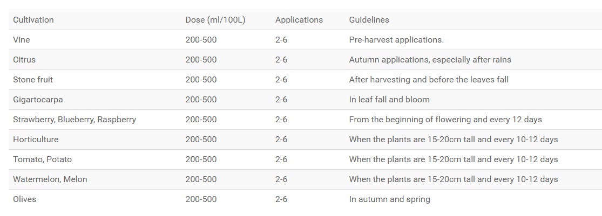Screen dimensions: 602x216
Task: Click the Vine row dose value
Action: click(201, 40)
